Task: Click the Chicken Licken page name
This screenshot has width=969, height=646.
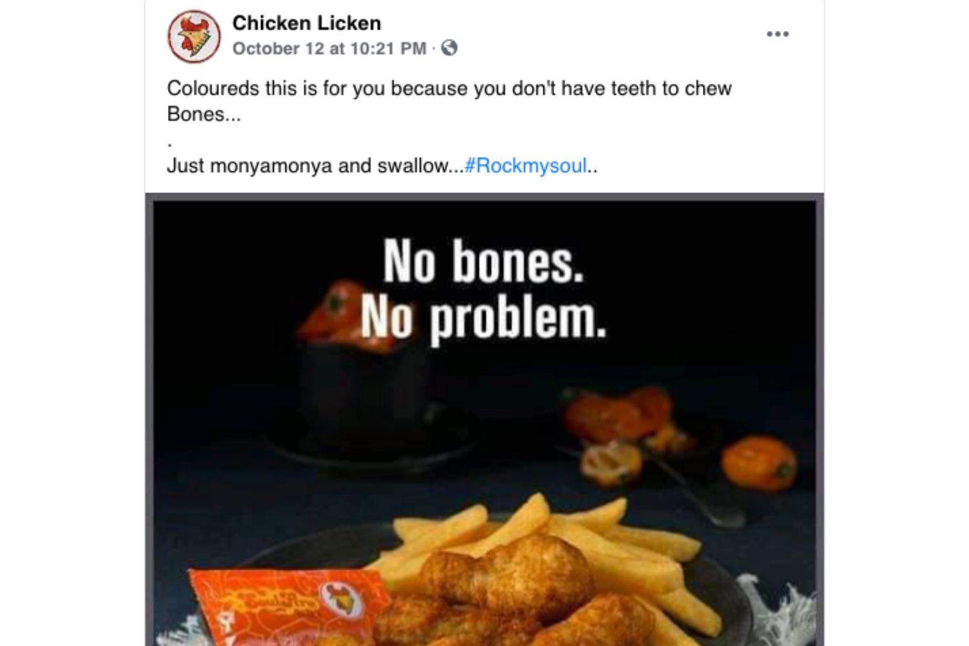Action: [306, 23]
